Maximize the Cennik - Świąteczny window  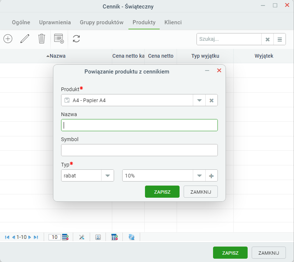(275, 6)
